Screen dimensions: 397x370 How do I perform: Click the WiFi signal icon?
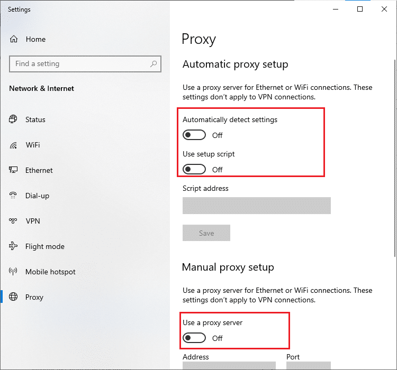coord(14,145)
